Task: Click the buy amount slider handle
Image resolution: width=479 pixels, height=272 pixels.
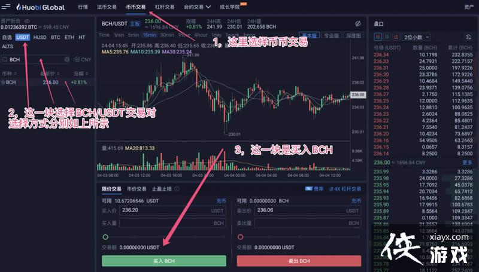Action: click(x=105, y=237)
